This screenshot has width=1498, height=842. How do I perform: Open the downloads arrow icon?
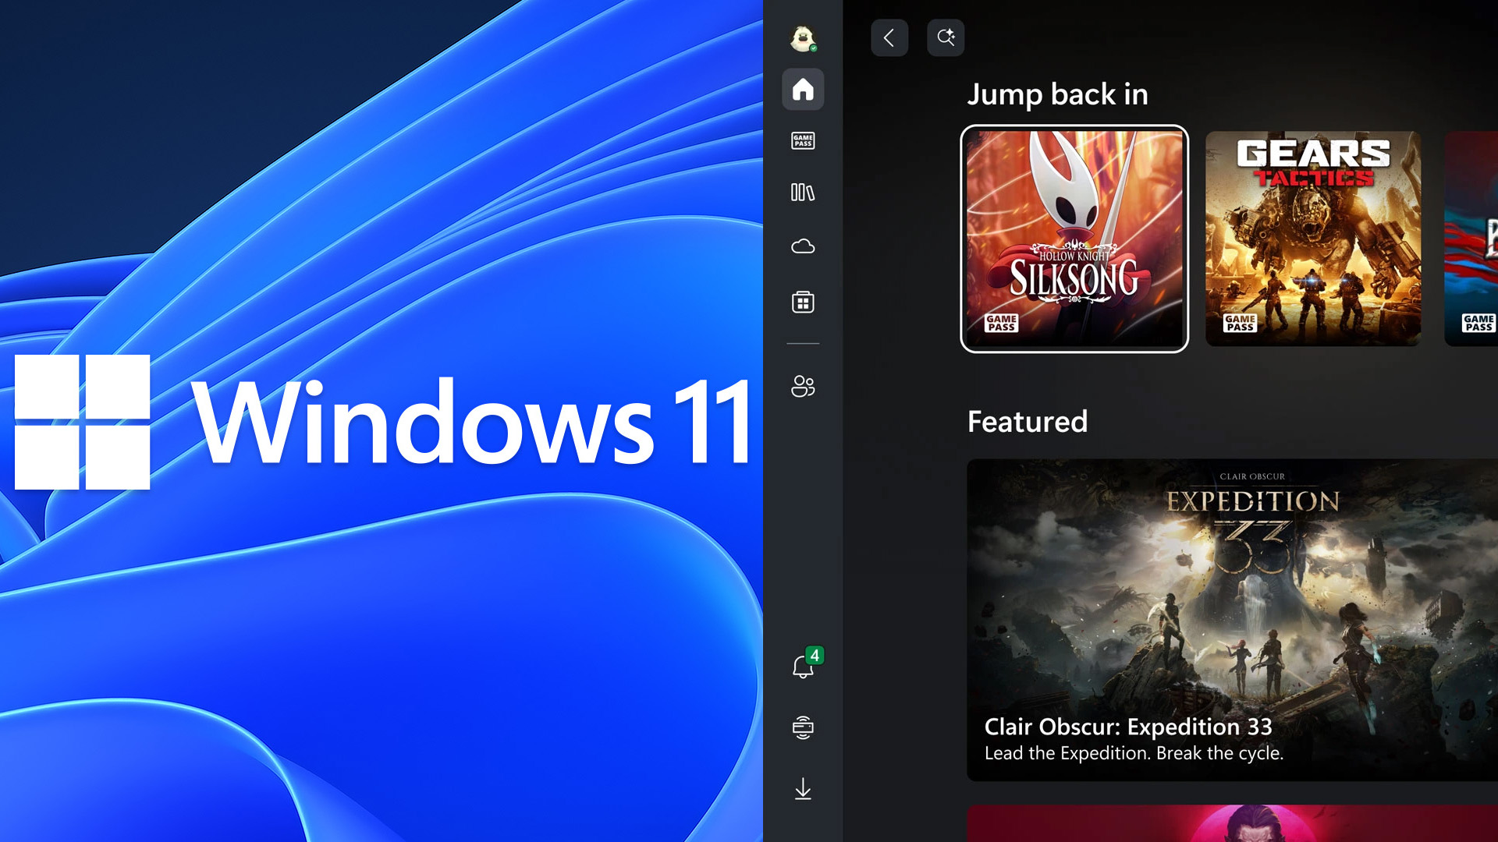click(802, 789)
